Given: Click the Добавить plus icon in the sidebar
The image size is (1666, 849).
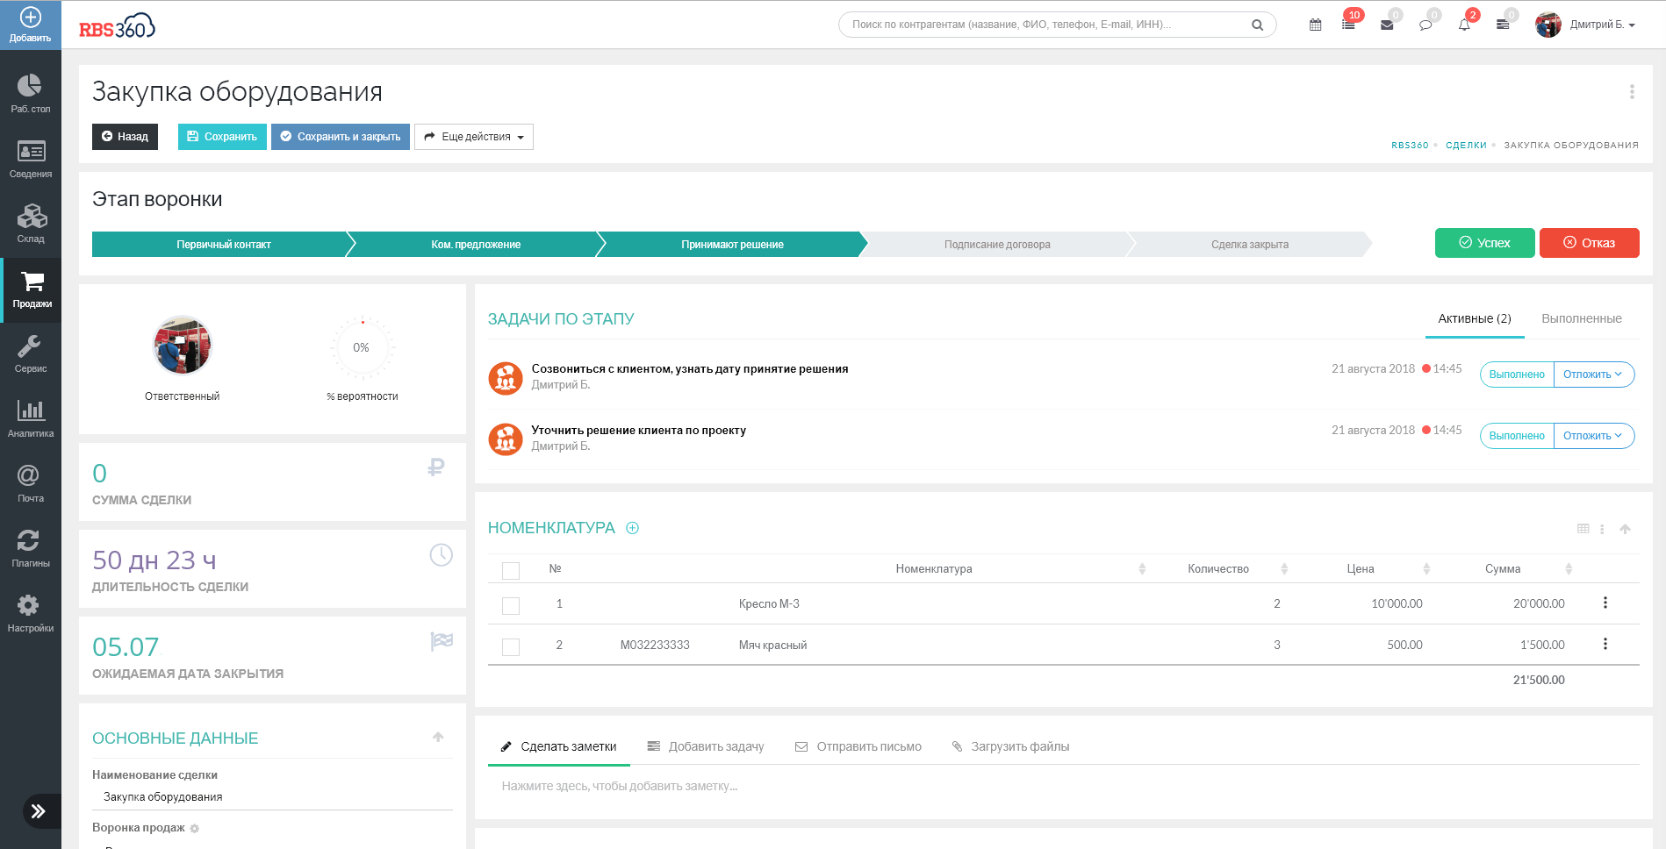Looking at the screenshot, I should [x=31, y=18].
